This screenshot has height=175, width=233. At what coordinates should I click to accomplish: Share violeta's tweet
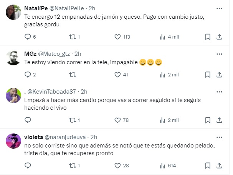pyautogui.click(x=219, y=165)
